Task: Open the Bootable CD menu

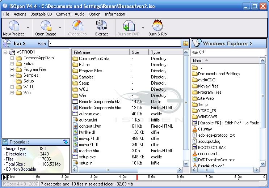Action: tap(41, 14)
